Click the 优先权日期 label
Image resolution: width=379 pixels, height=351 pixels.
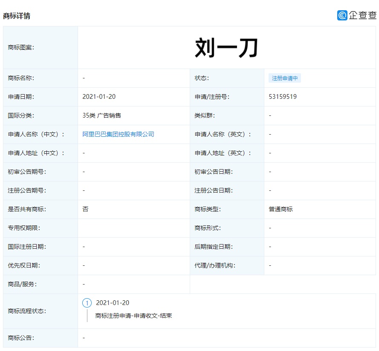click(x=24, y=265)
